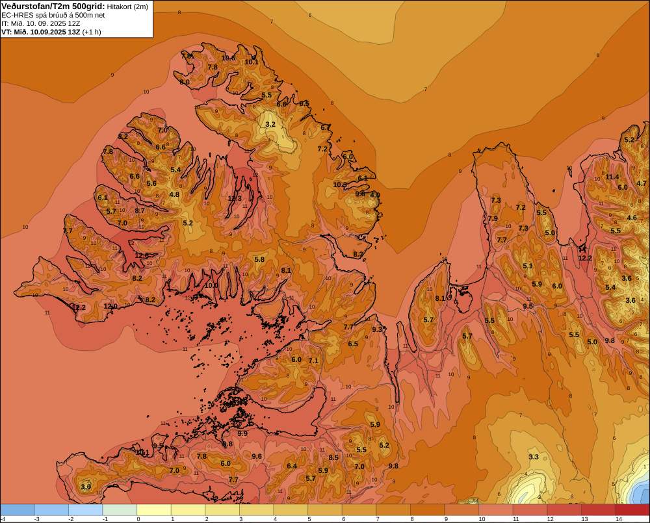
Task: Click the 4.0 temperature value
Action: (375, 195)
